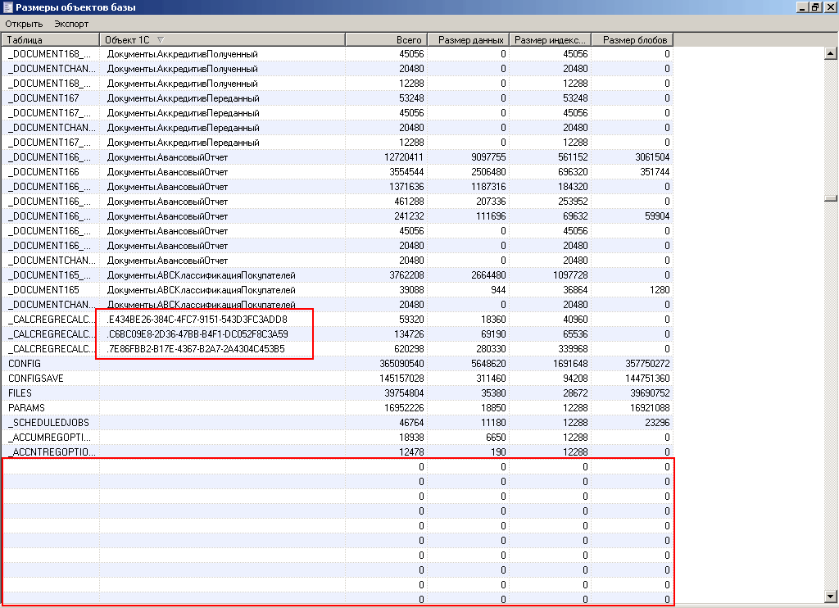
Task: Select the CONFIGSAVE table row
Action: coord(338,379)
